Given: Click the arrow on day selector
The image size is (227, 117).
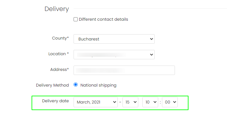Looking at the screenshot, I should [x=135, y=102].
